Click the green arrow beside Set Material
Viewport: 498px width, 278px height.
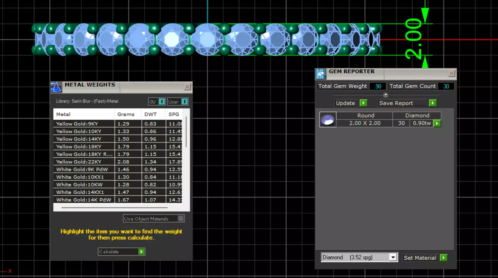[443, 257]
